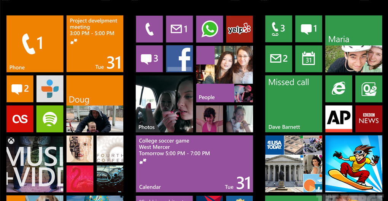
Task: Open the Project development meeting calendar tile
Action: click(x=95, y=44)
